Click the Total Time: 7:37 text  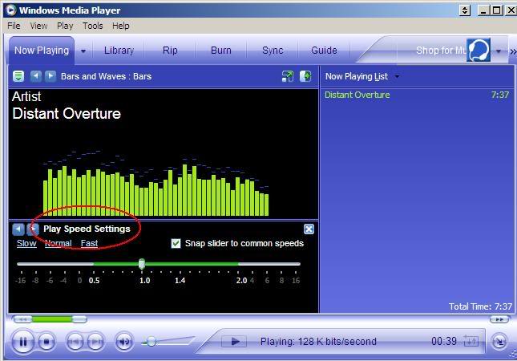[x=480, y=306]
